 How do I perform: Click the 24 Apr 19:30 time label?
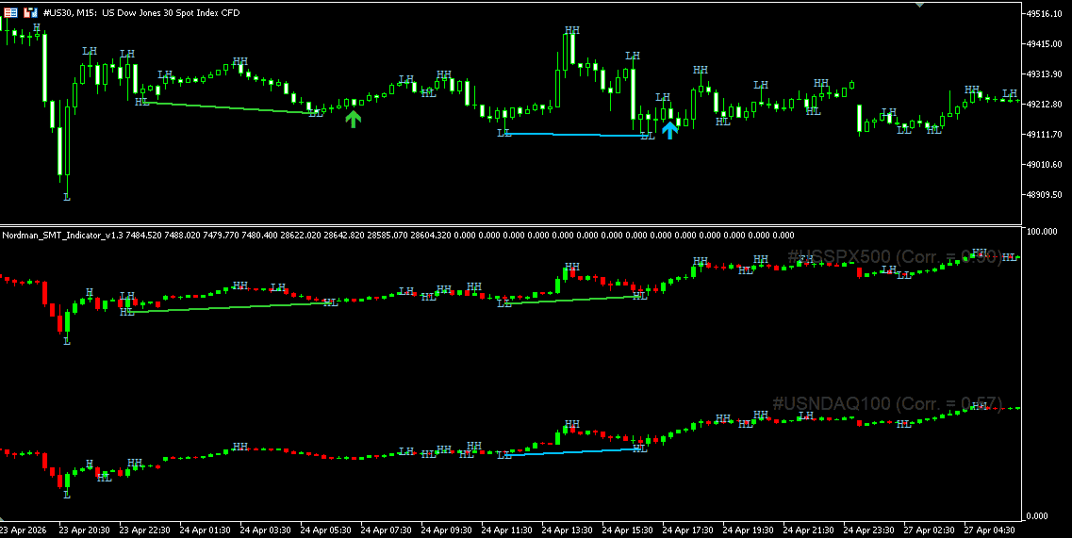click(x=747, y=530)
